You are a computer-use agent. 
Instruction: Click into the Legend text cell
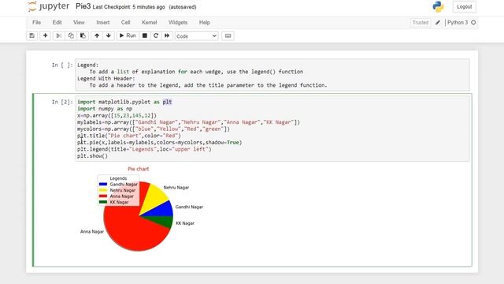272,75
